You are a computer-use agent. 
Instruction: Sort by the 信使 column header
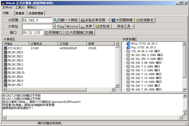[x=100, y=44]
